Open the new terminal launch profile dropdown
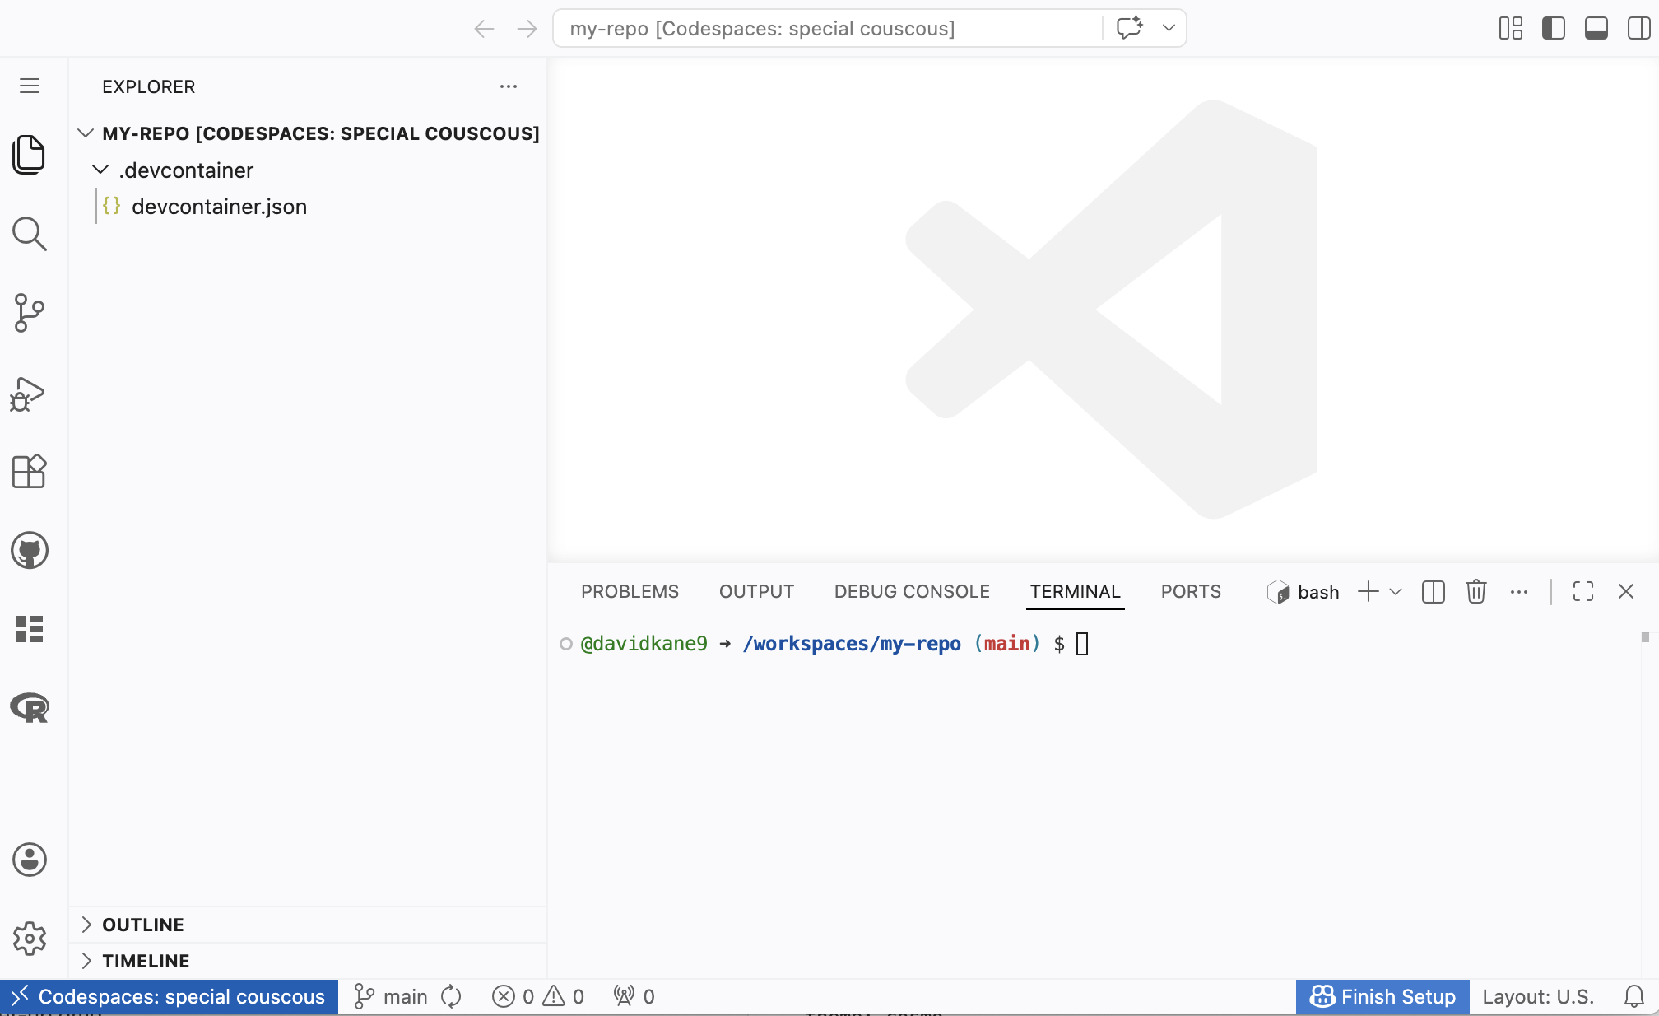This screenshot has width=1659, height=1016. tap(1396, 592)
